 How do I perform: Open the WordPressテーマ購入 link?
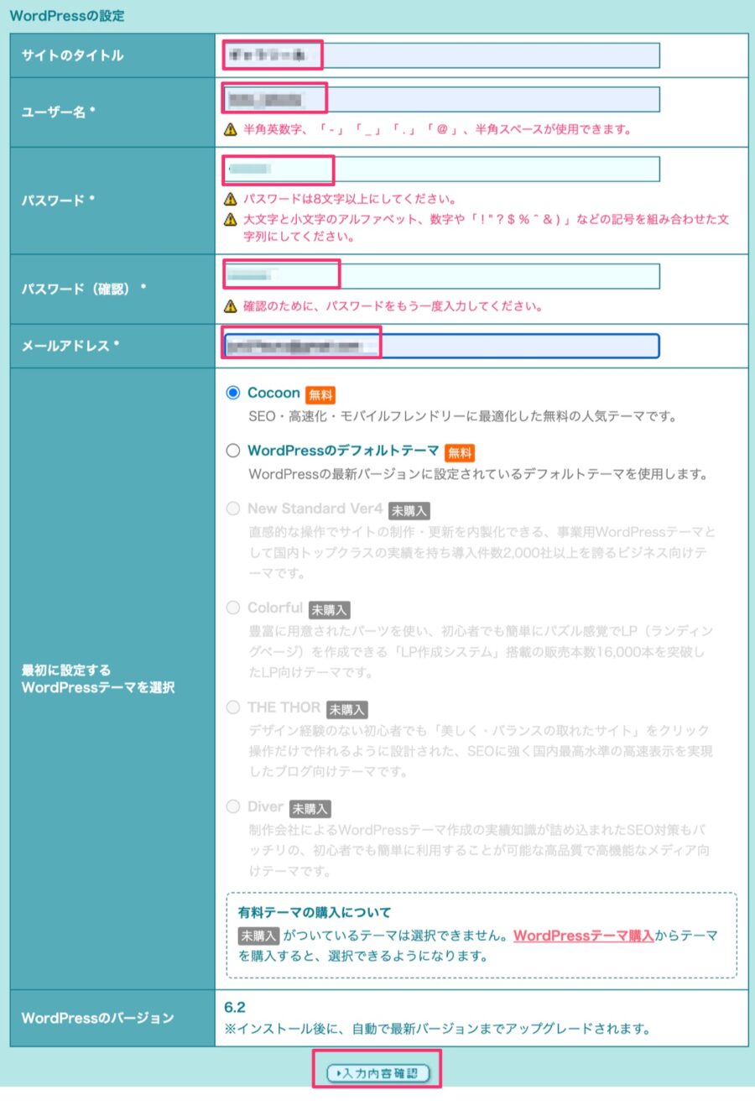tap(585, 936)
